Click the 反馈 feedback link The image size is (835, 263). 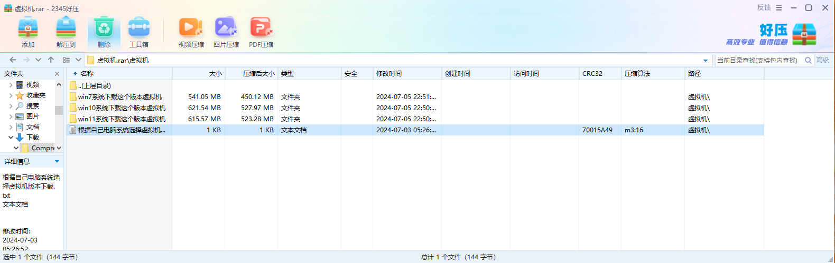764,7
